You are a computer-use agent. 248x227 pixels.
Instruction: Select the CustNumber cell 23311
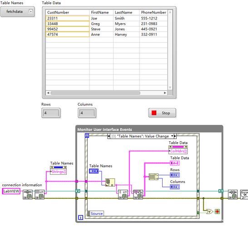click(x=67, y=18)
